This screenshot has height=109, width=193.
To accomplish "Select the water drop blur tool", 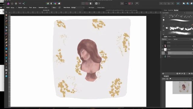I will pyautogui.click(x=6, y=61).
